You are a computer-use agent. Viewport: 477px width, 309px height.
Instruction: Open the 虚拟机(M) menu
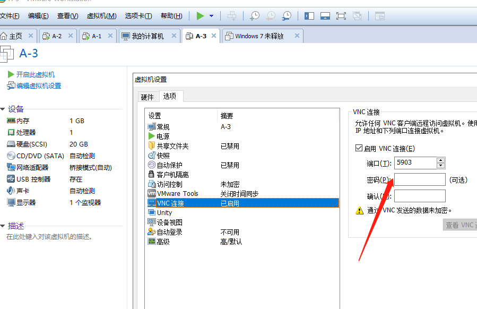(x=101, y=16)
